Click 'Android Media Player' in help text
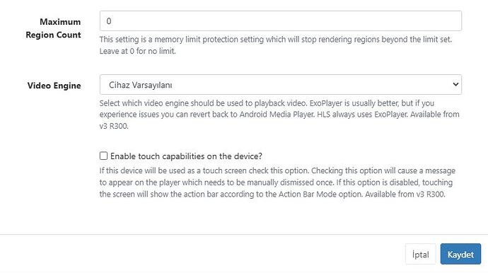This screenshot has height=273, width=488. 276,115
